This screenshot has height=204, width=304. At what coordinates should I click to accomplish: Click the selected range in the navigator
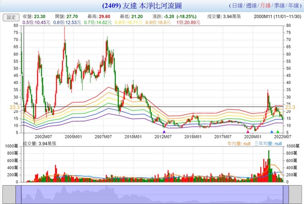pyautogui.click(x=152, y=194)
